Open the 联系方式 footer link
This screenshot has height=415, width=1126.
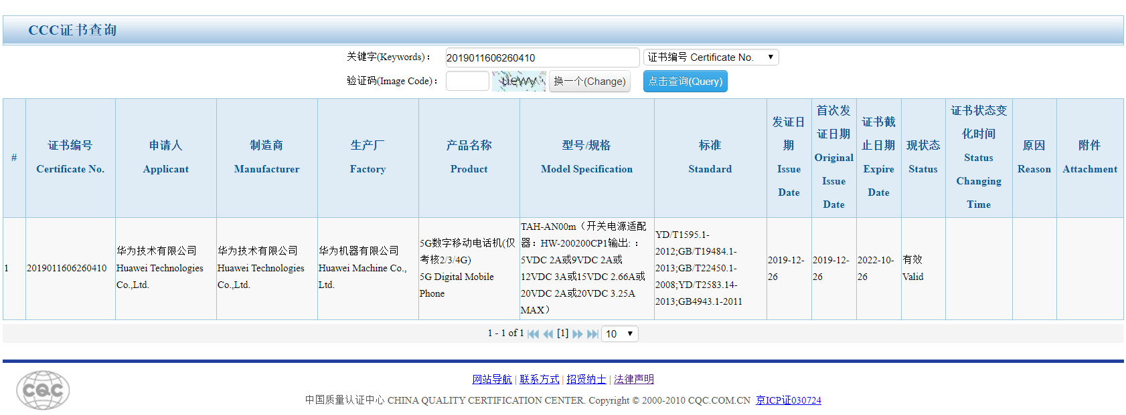(540, 379)
